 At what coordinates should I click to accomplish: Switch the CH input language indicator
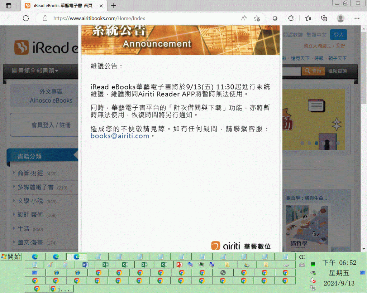[302, 257]
